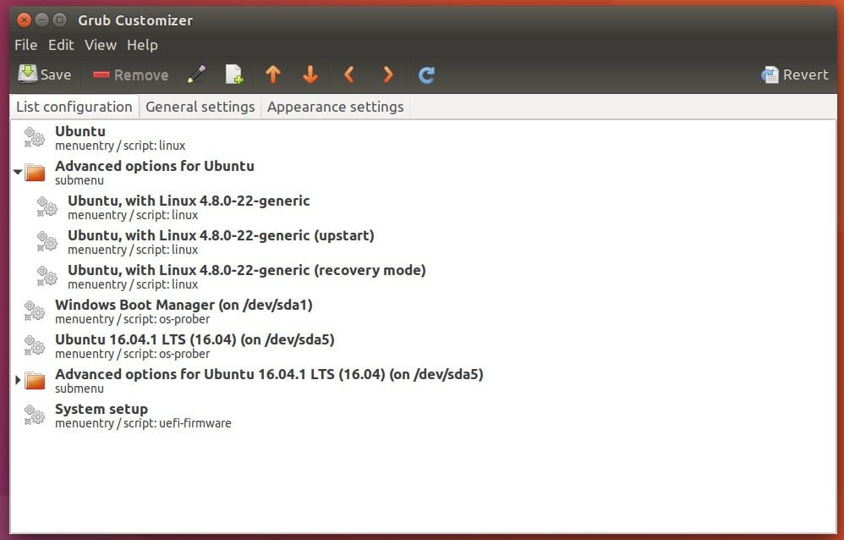Open the Help menu
This screenshot has height=540, width=844.
tap(142, 45)
